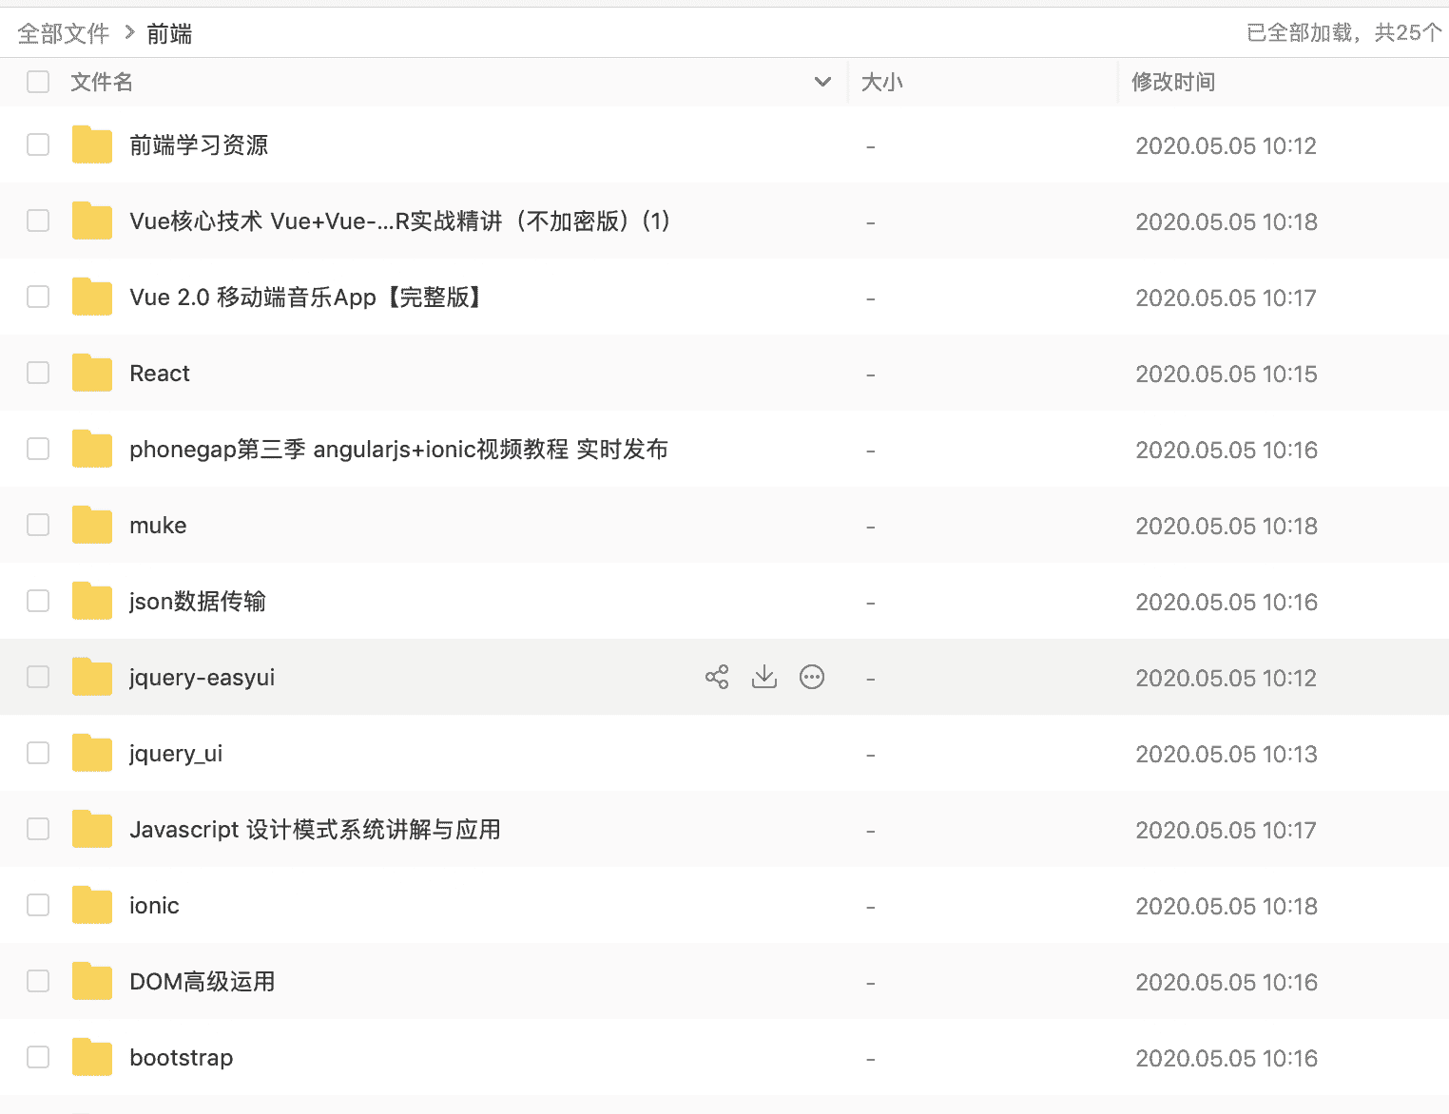Go back to 全部文件 in breadcrumb
Viewport: 1449px width, 1114px height.
pyautogui.click(x=64, y=34)
